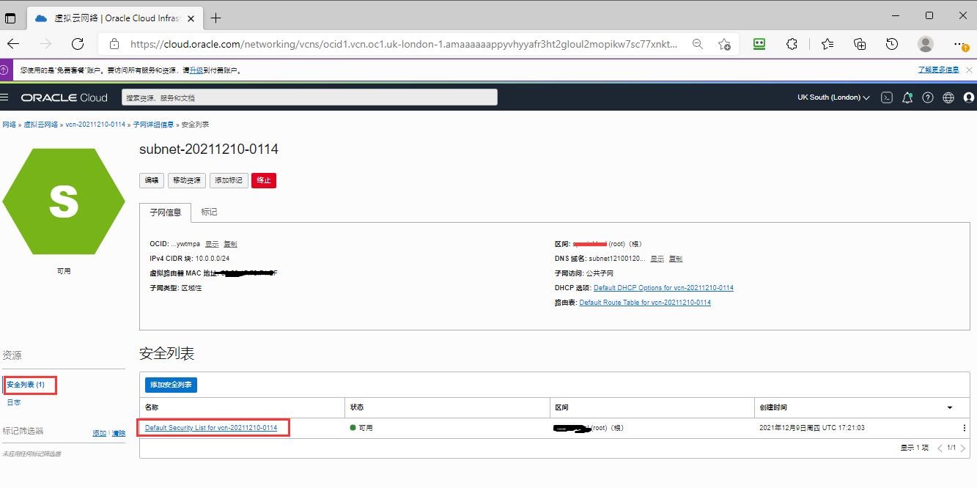This screenshot has height=488, width=977.
Task: Click the 添加标记 button
Action: (228, 180)
